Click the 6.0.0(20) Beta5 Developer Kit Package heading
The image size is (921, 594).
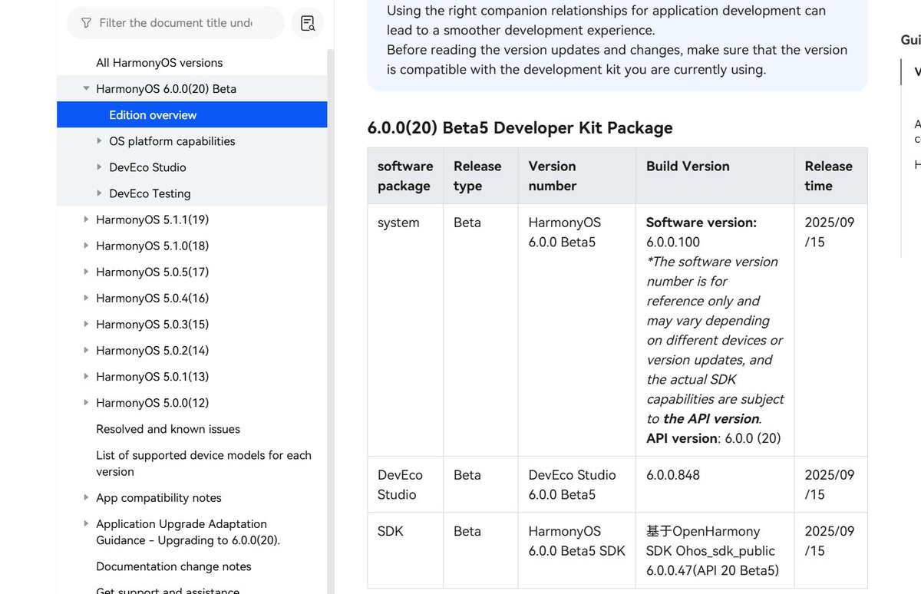pyautogui.click(x=520, y=127)
